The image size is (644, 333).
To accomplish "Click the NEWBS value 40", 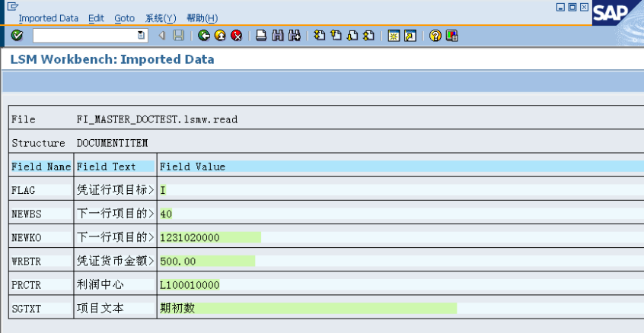I will coord(166,214).
